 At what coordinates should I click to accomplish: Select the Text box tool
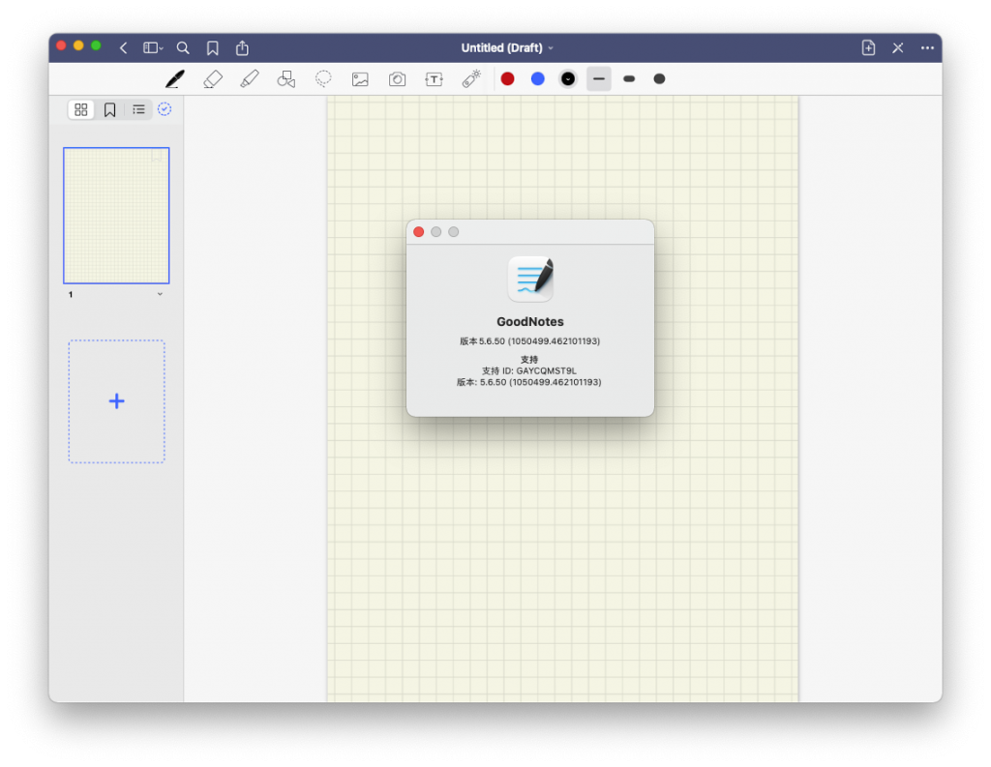point(435,79)
